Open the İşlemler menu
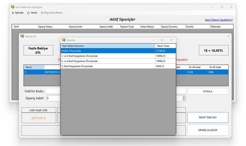The height and width of the screenshot is (146, 246). click(x=18, y=13)
